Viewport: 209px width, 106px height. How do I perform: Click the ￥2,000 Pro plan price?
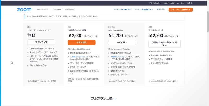(x=75, y=36)
